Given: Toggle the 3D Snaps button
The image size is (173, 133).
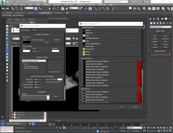Looking at the screenshot, I should click(95, 9).
